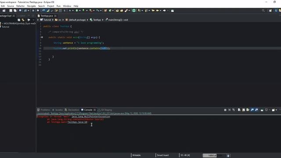This screenshot has height=158, width=281.
Task: Click the New file toolbar icon
Action: 4,11
